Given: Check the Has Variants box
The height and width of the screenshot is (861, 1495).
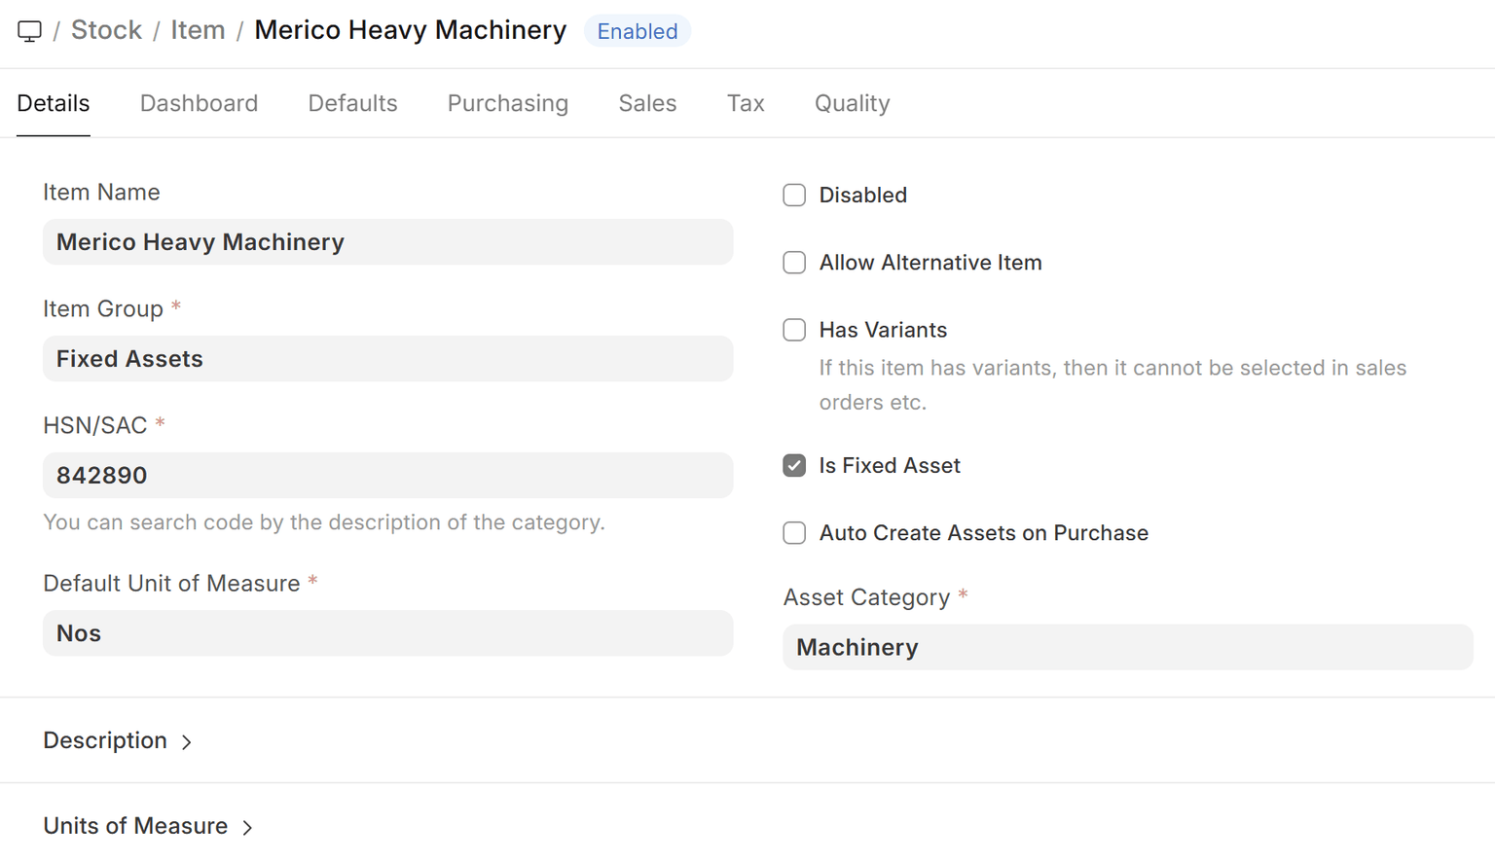Looking at the screenshot, I should pyautogui.click(x=794, y=331).
